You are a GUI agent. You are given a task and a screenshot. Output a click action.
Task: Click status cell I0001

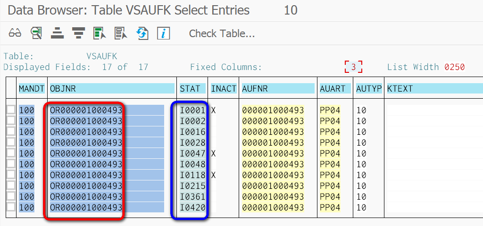[x=192, y=110]
